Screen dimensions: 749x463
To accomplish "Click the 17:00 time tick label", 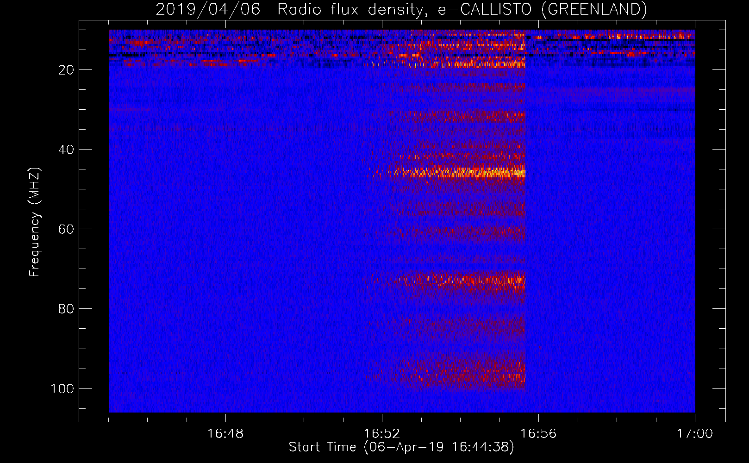I will pos(695,434).
